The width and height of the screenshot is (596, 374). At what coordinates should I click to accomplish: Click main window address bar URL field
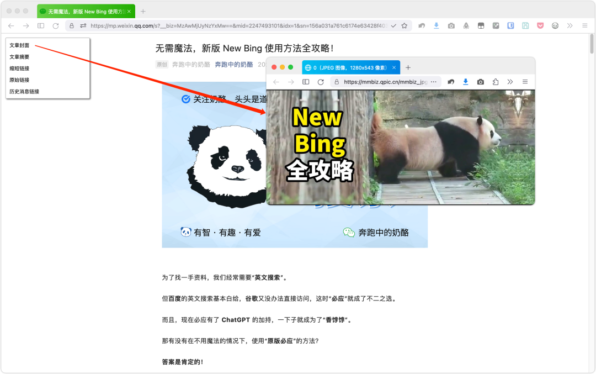239,26
